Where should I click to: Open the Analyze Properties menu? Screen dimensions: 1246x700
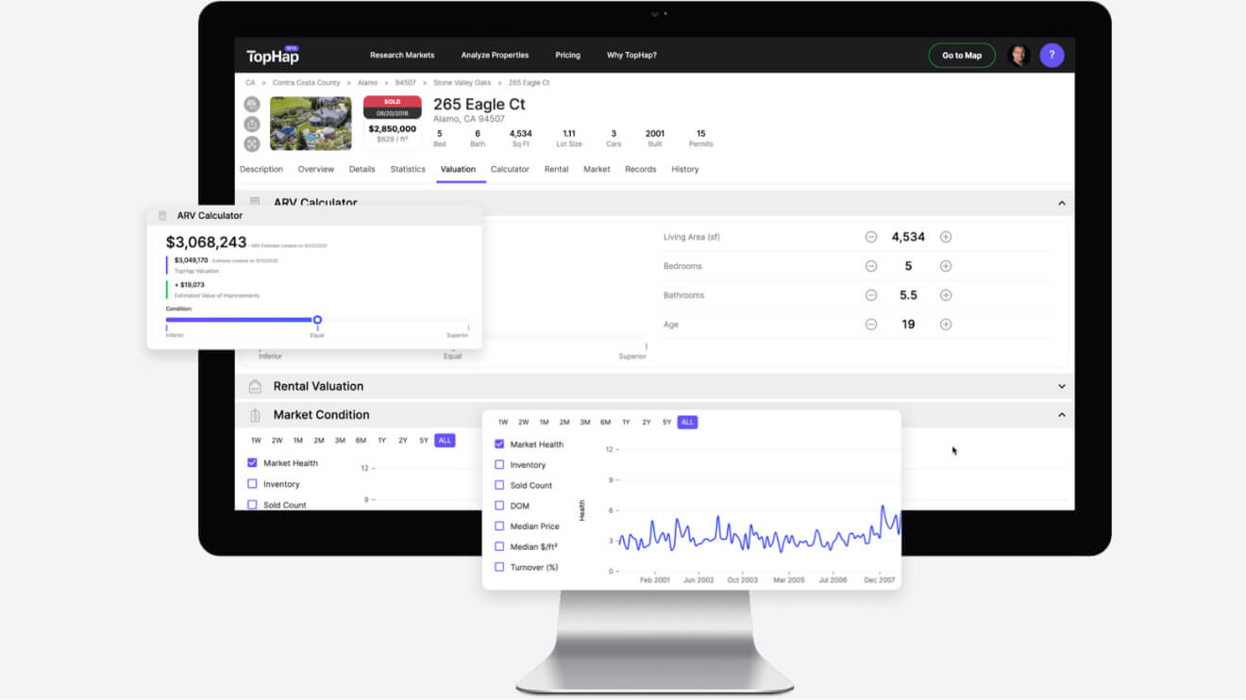click(x=495, y=56)
